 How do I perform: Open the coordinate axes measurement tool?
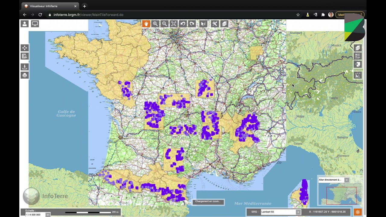coord(358,75)
